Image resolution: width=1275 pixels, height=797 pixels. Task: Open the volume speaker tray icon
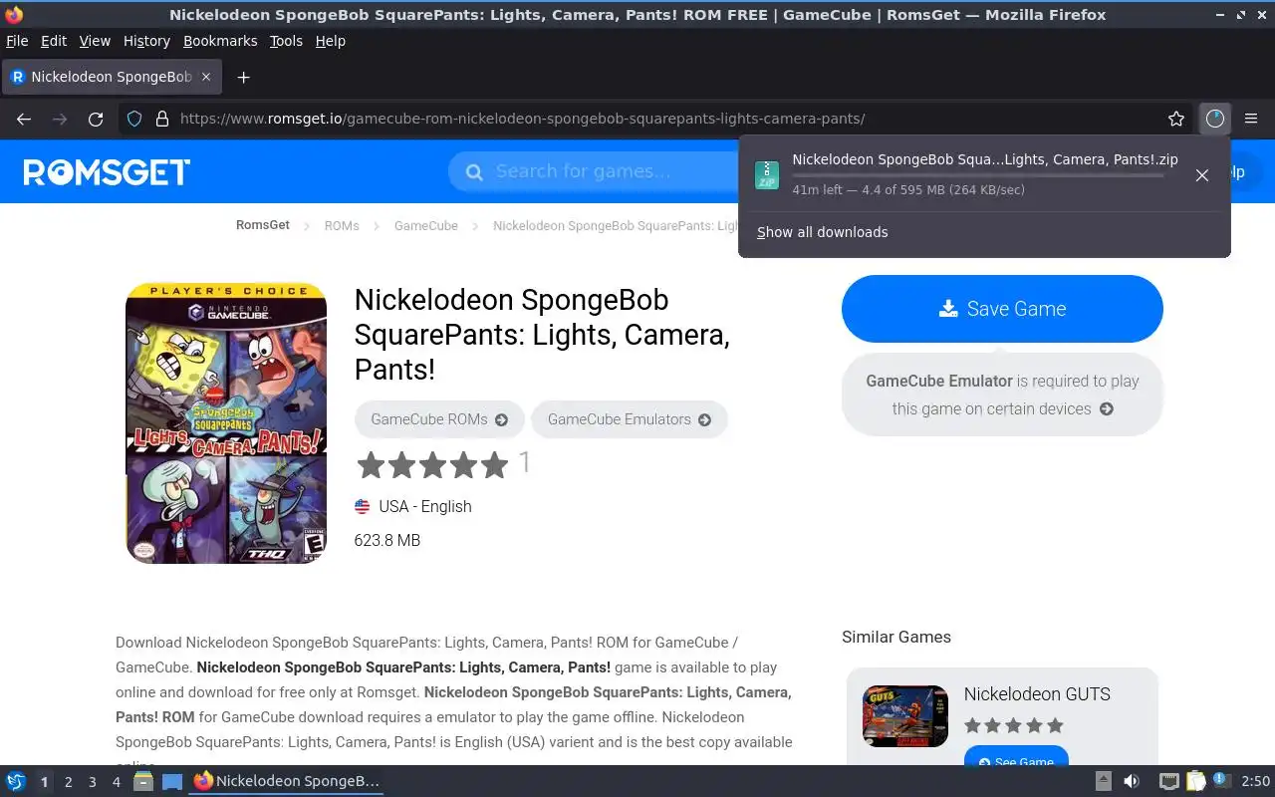pyautogui.click(x=1132, y=782)
